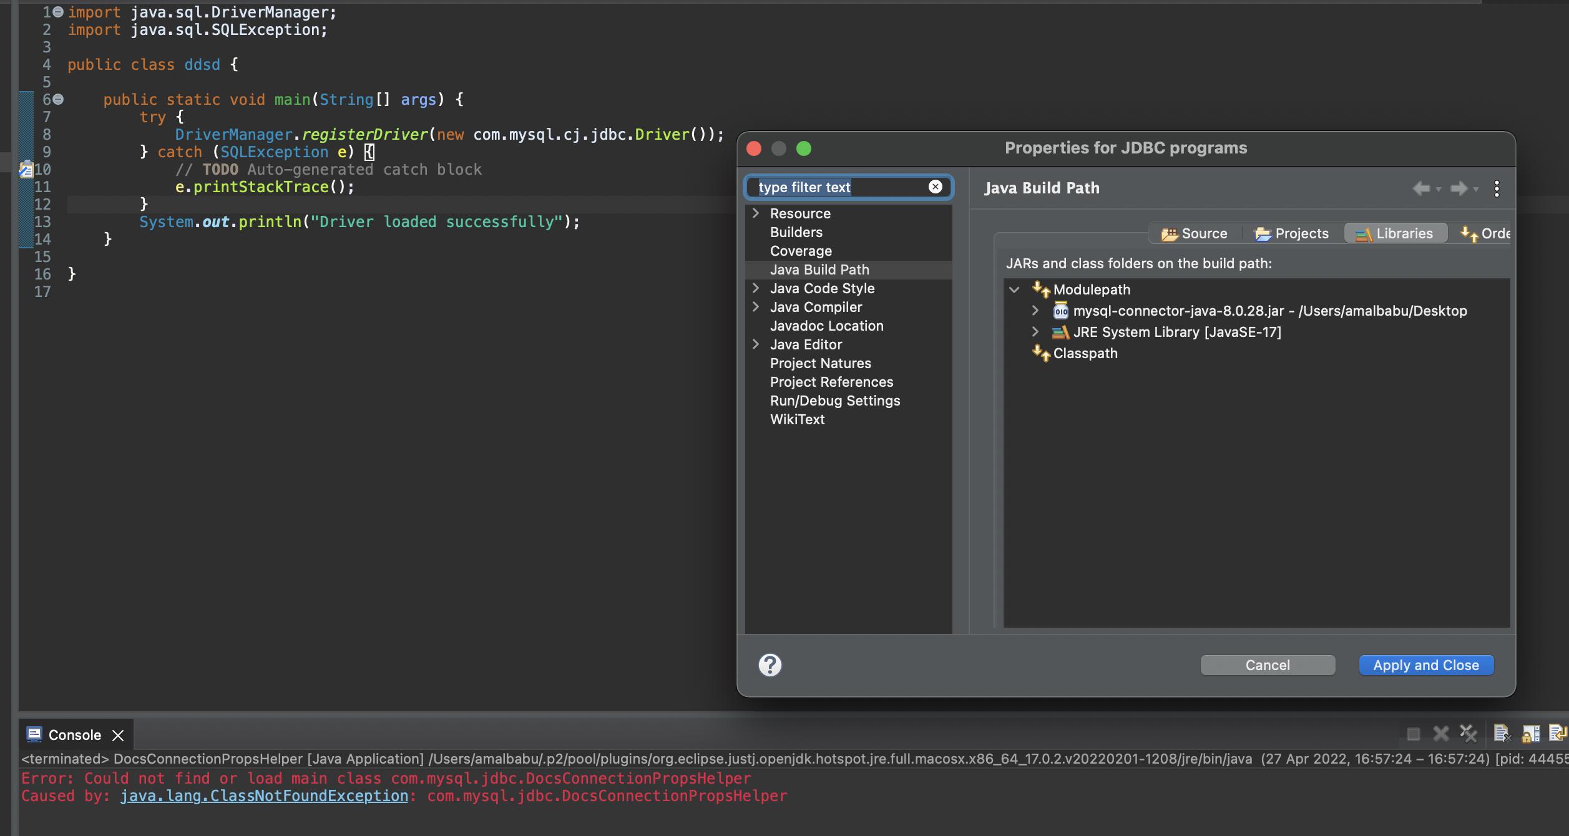Select Javadoc Location entry
This screenshot has width=1569, height=836.
coord(826,326)
